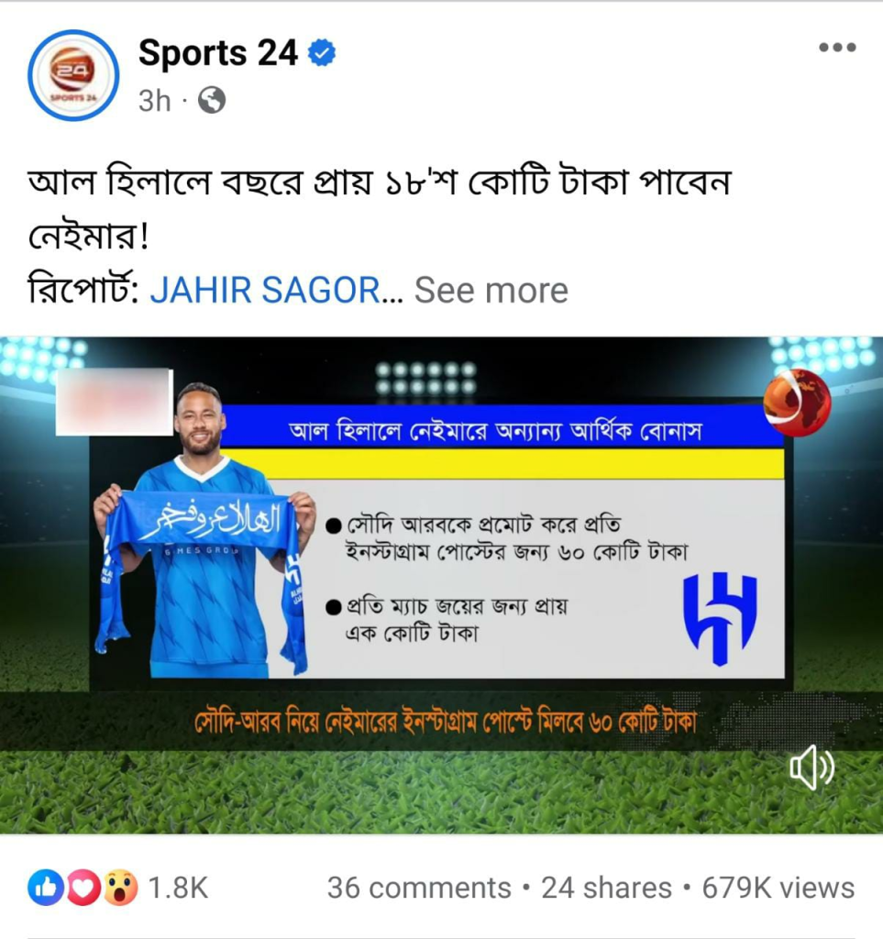The image size is (883, 939).
Task: Play the Neymar Al Hilal video
Action: [441, 585]
